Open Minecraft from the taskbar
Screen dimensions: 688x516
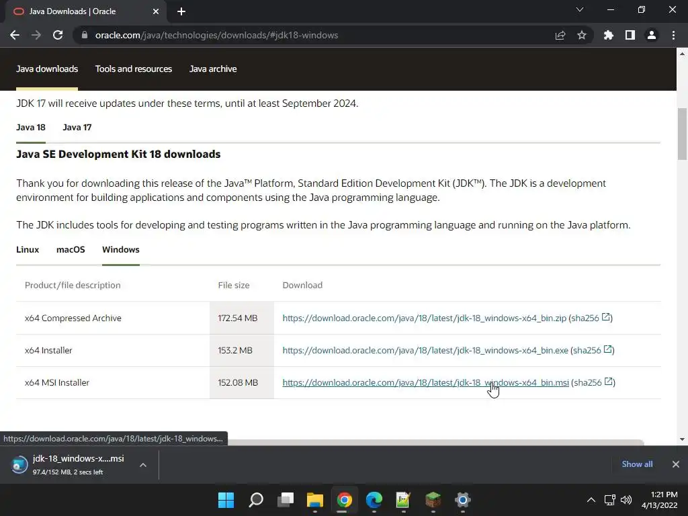[x=433, y=500]
